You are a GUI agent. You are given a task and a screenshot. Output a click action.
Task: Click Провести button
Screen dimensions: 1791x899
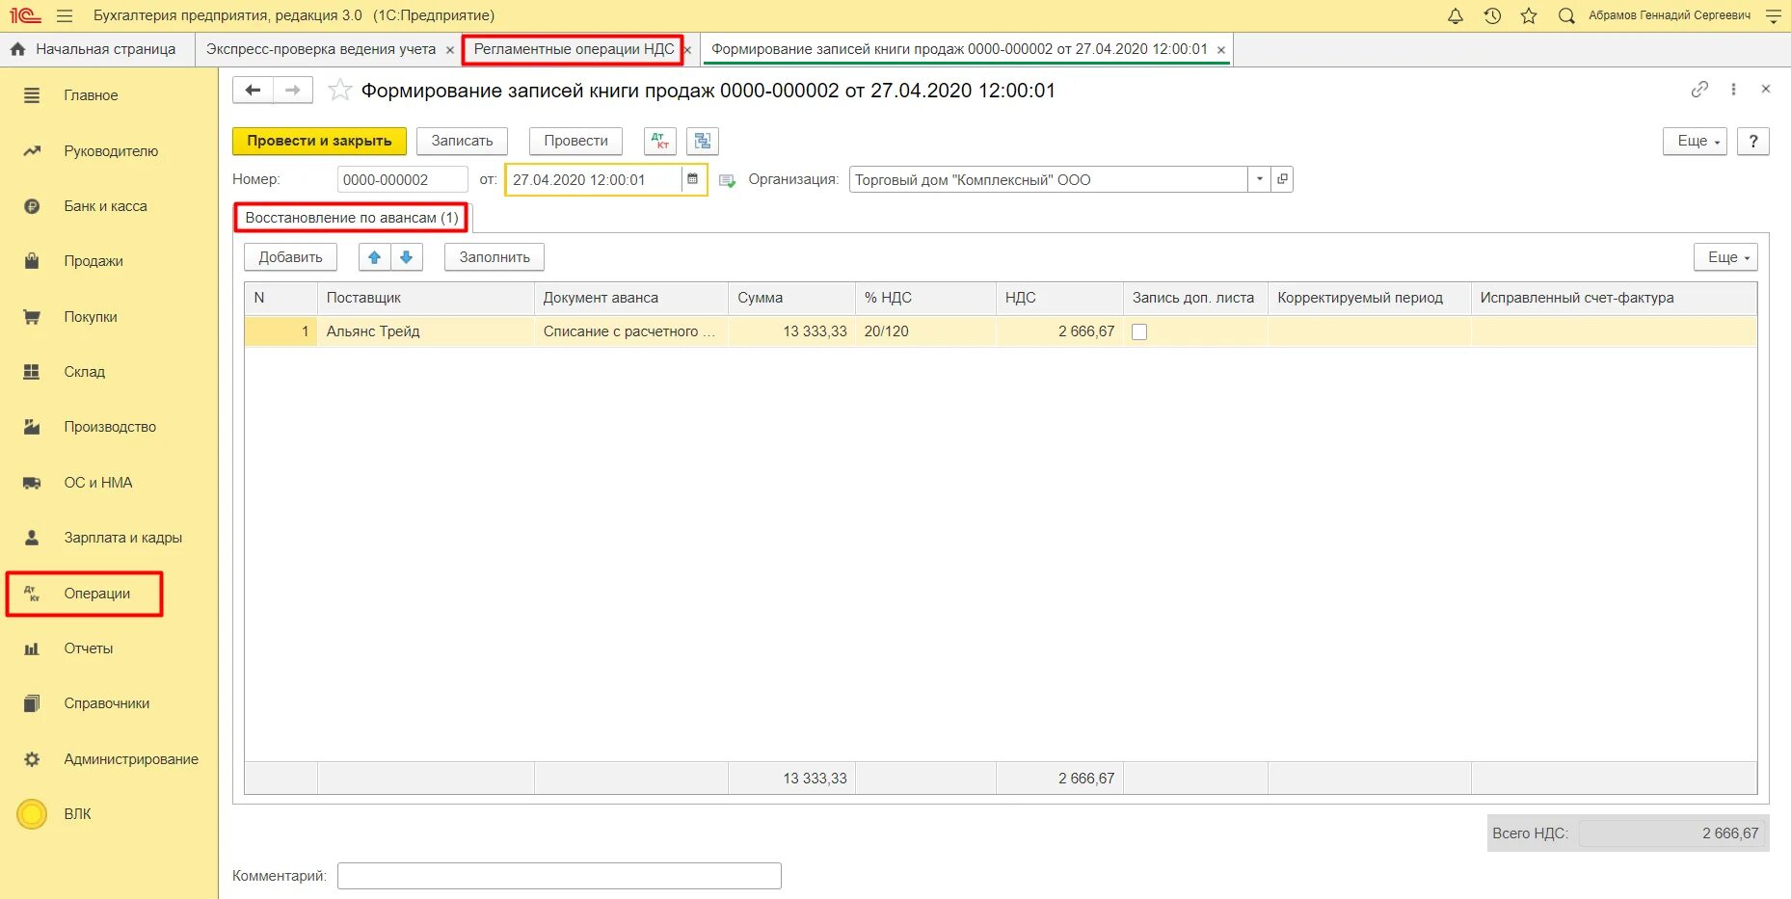pos(575,141)
